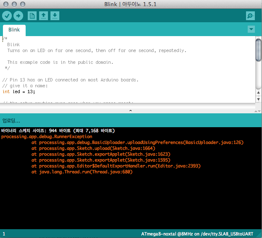Click the 'exportApplet(Sketch.java:1623)' line

pyautogui.click(x=101, y=154)
